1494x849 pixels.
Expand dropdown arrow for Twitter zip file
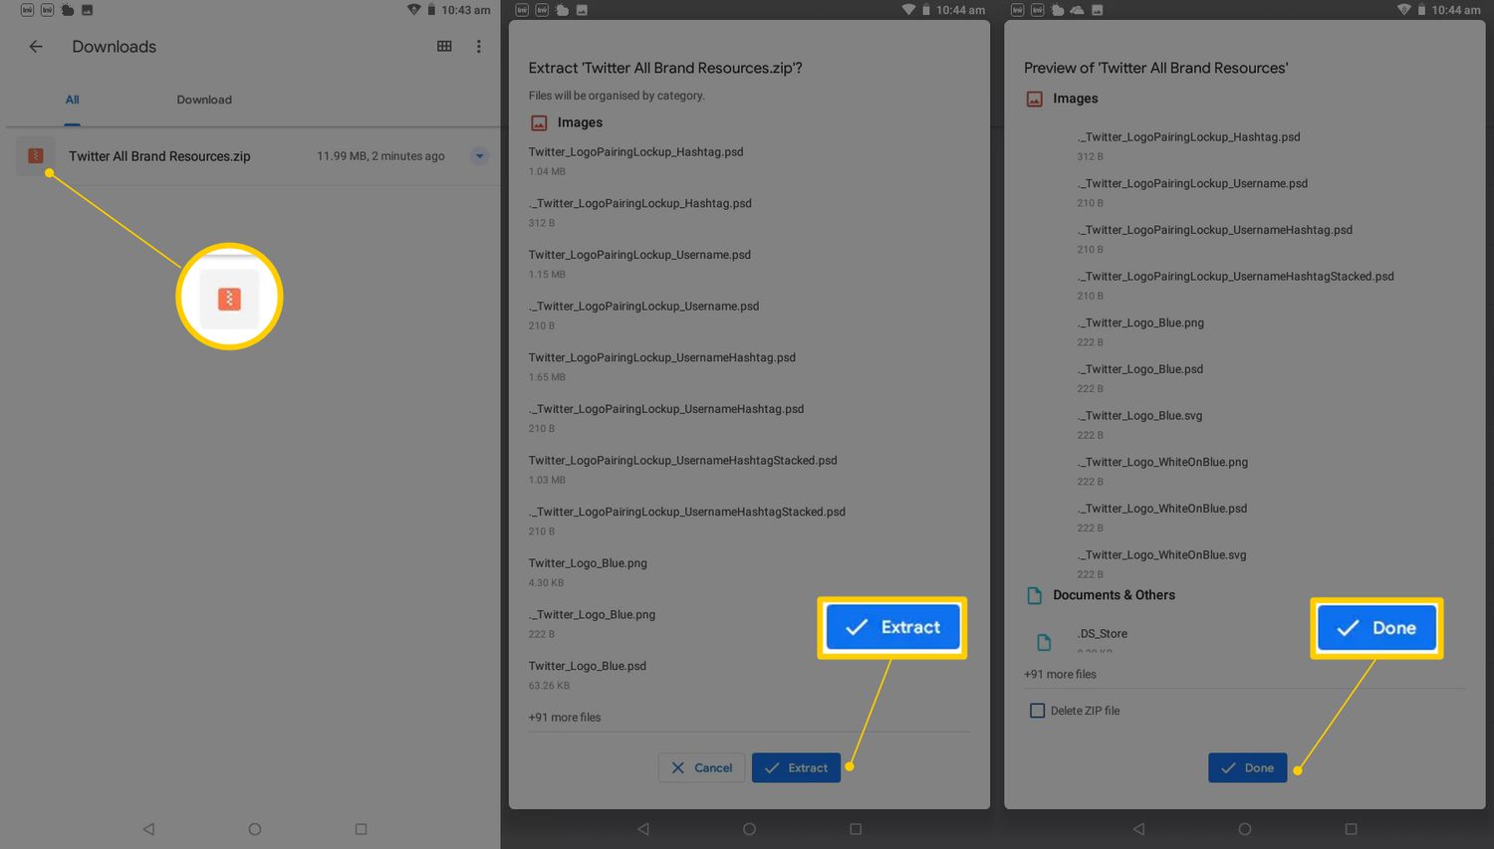click(x=479, y=156)
